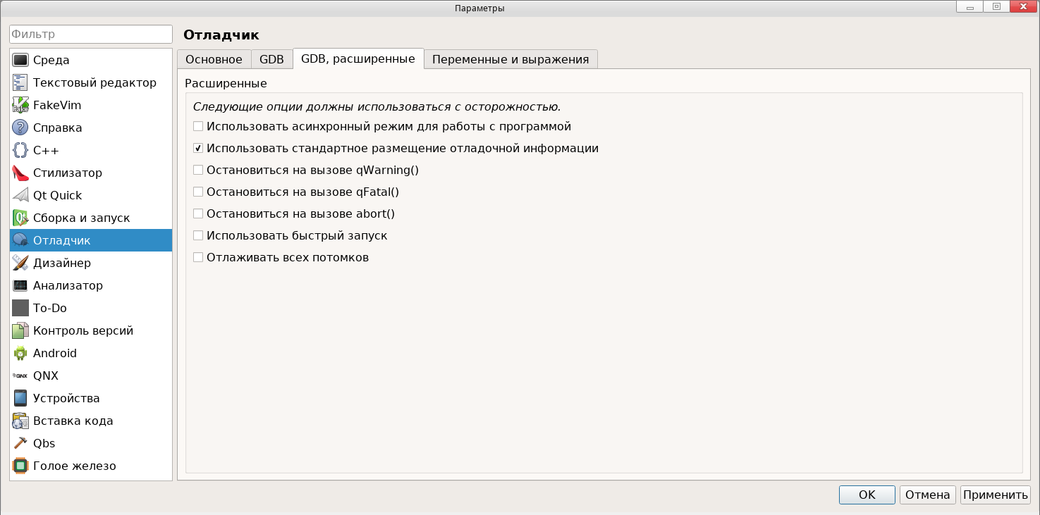Enable stop on qWarning() call
The image size is (1040, 515).
198,170
